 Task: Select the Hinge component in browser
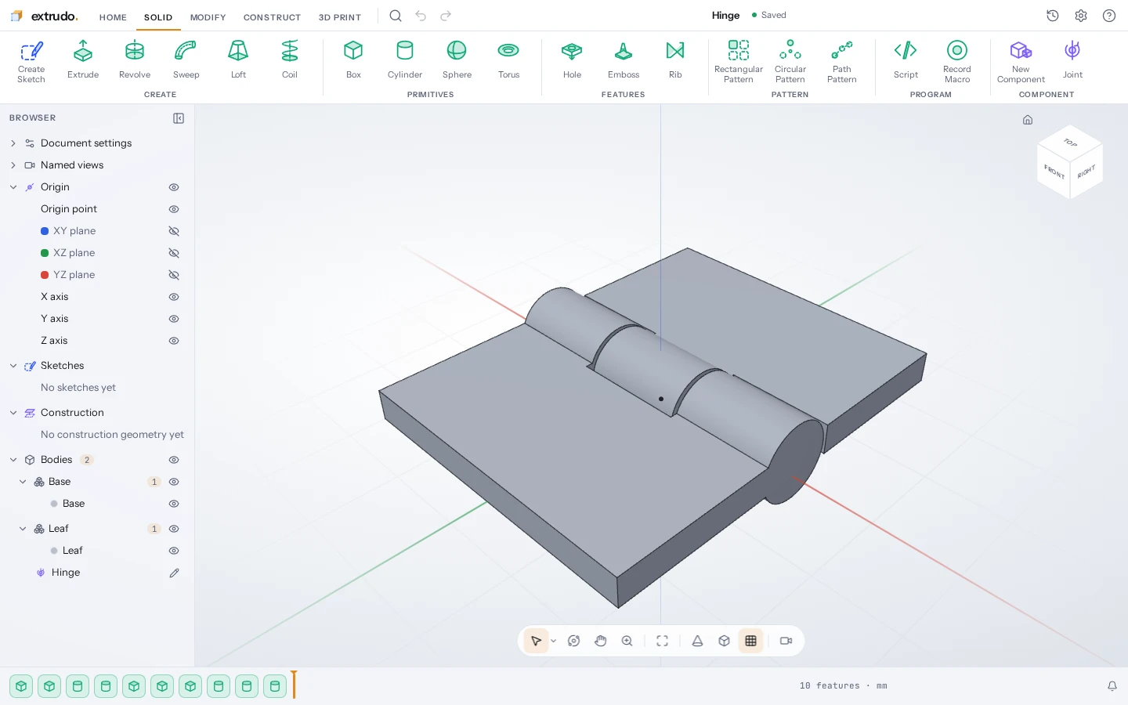66,573
